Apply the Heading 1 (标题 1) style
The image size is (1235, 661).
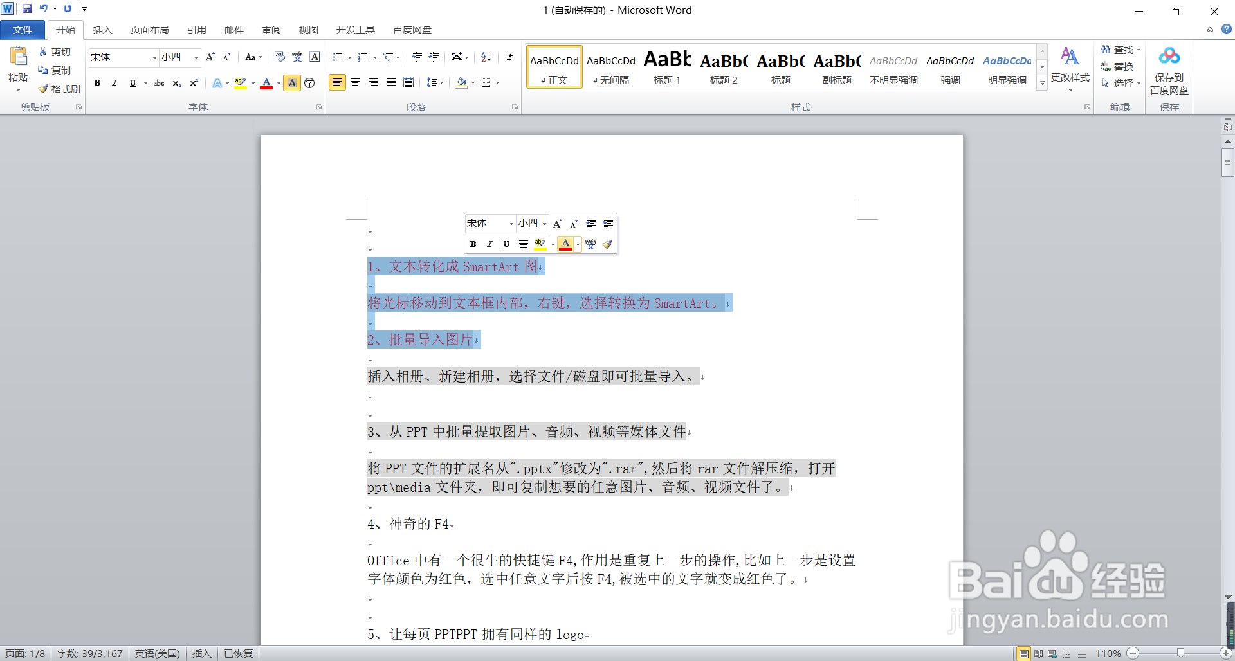point(667,67)
